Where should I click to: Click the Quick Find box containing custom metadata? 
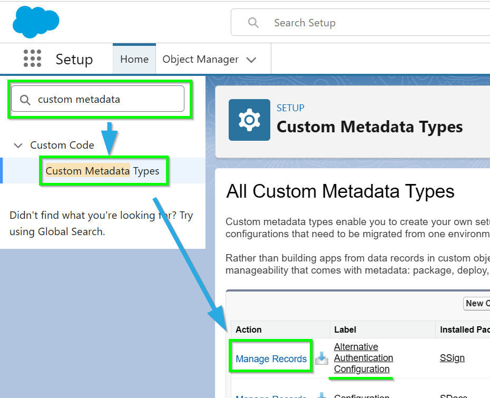105,99
